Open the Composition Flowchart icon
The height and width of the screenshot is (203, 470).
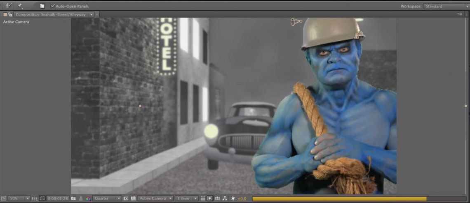click(225, 198)
